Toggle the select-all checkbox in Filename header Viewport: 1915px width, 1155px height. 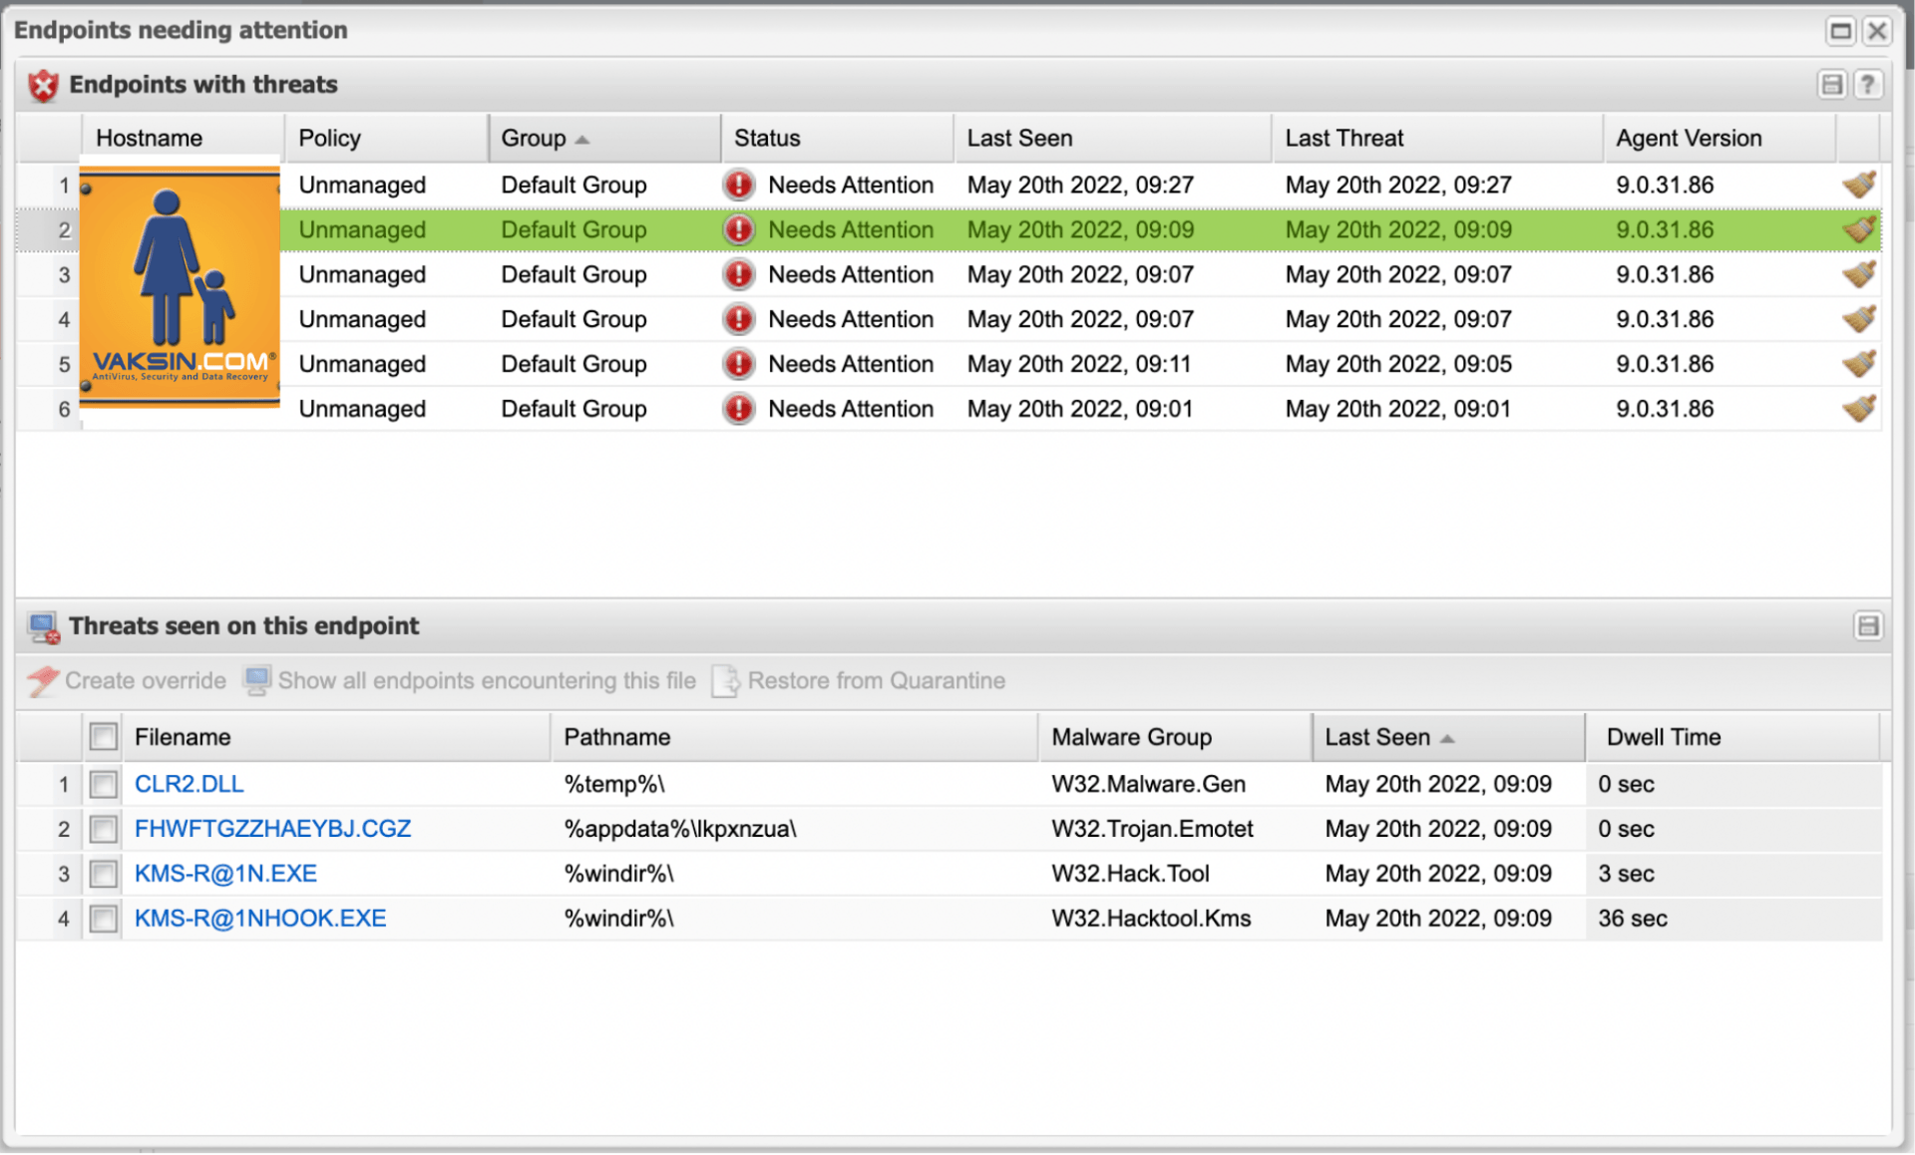pyautogui.click(x=103, y=737)
